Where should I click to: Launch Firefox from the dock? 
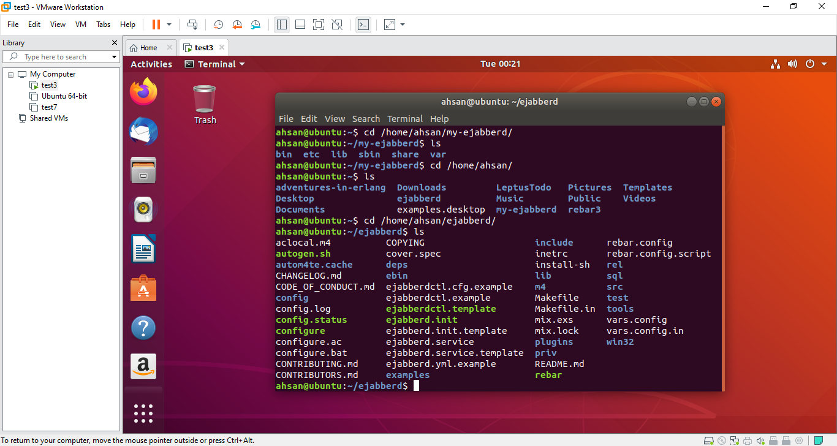pos(143,92)
